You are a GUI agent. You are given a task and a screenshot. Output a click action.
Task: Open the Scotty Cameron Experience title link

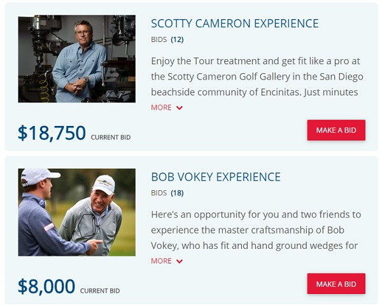click(x=234, y=24)
